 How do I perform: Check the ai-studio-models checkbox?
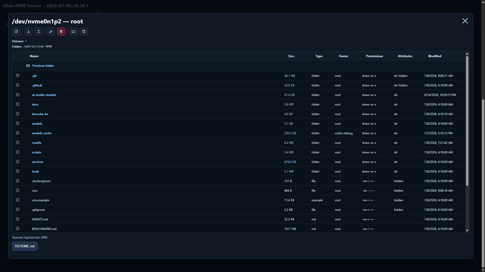coord(18,95)
